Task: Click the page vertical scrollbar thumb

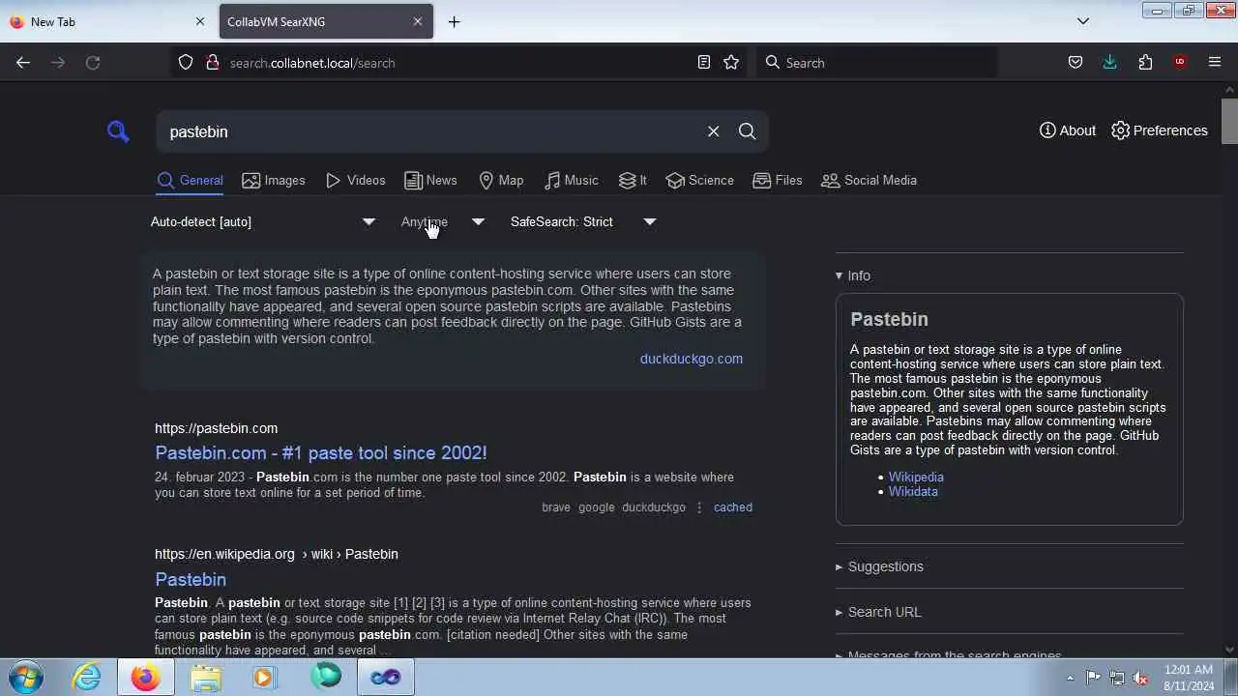Action: pyautogui.click(x=1229, y=121)
